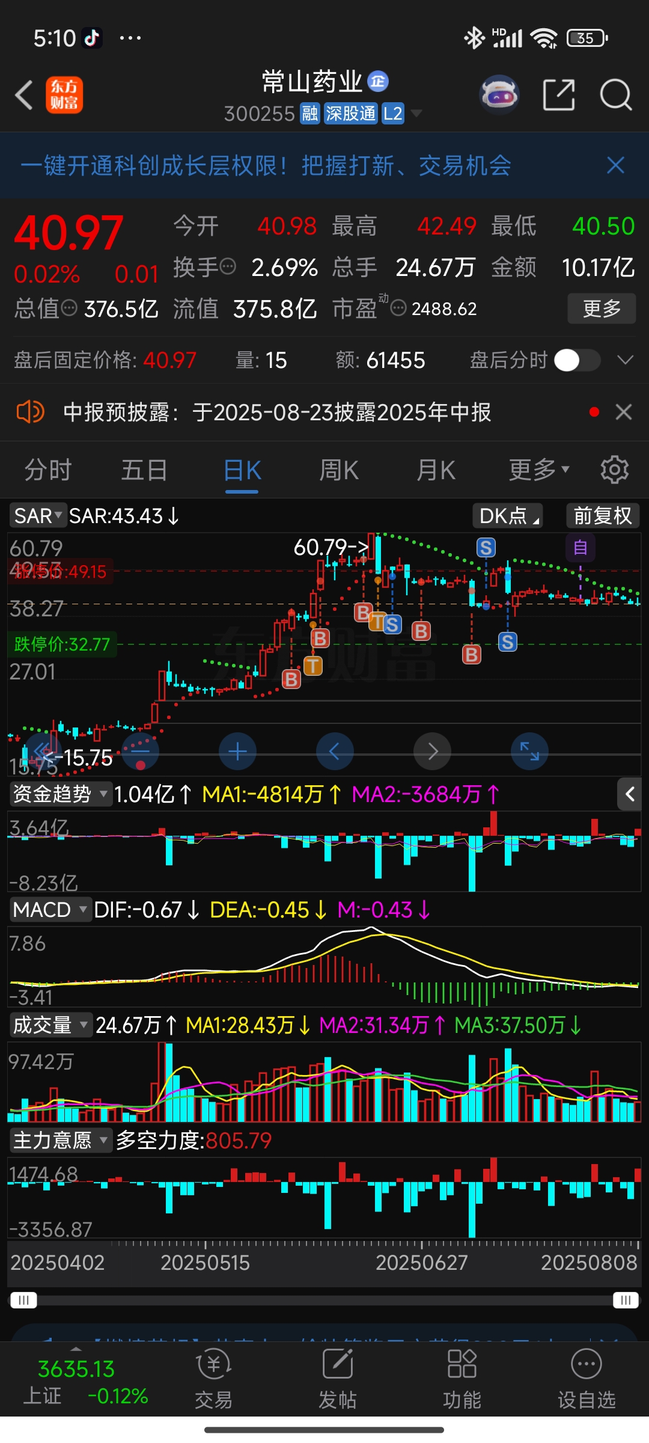Dismiss the 中报预披露 notice
The image size is (649, 1443).
point(624,412)
